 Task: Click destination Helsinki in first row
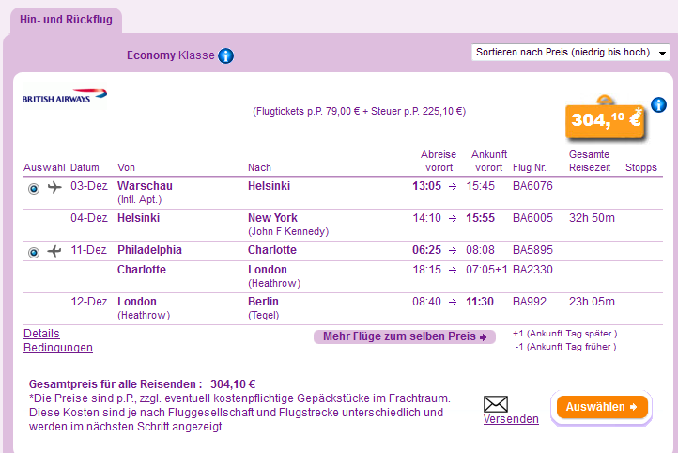coord(269,186)
